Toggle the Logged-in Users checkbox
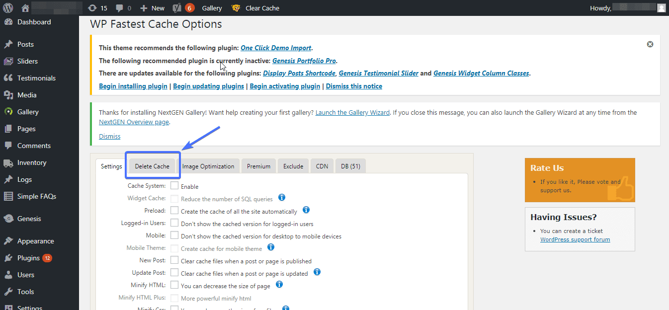Image resolution: width=669 pixels, height=310 pixels. (174, 223)
